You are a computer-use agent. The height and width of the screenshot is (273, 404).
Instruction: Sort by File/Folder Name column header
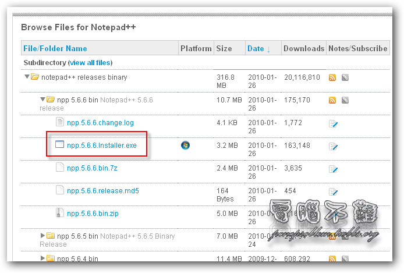[x=55, y=48]
